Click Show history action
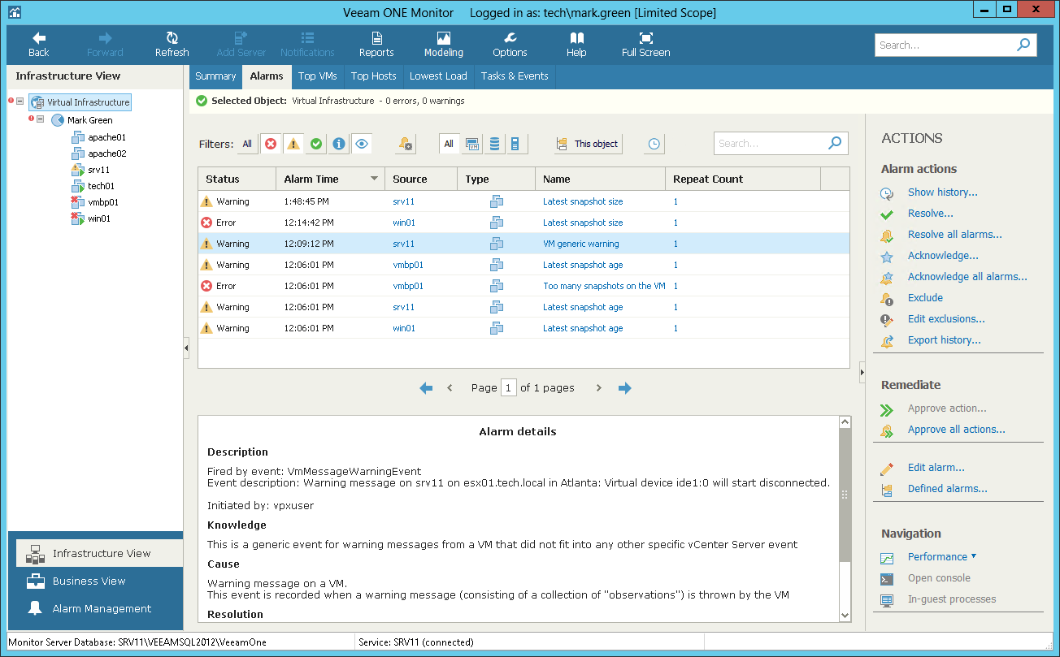The image size is (1060, 657). click(943, 192)
